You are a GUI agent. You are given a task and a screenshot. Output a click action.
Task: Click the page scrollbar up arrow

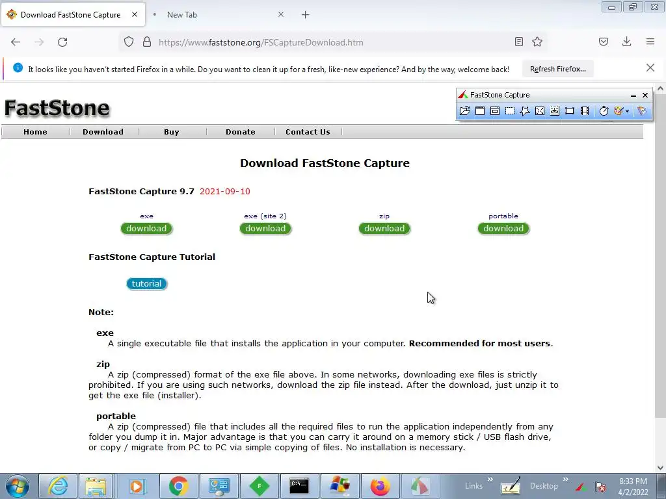click(660, 88)
